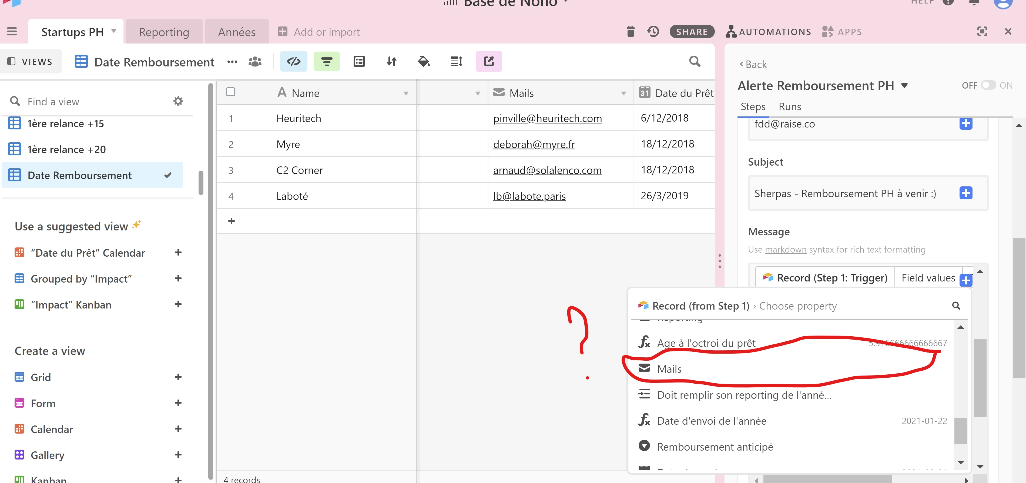1026x483 pixels.
Task: Click the trash icon in top bar
Action: 631,31
